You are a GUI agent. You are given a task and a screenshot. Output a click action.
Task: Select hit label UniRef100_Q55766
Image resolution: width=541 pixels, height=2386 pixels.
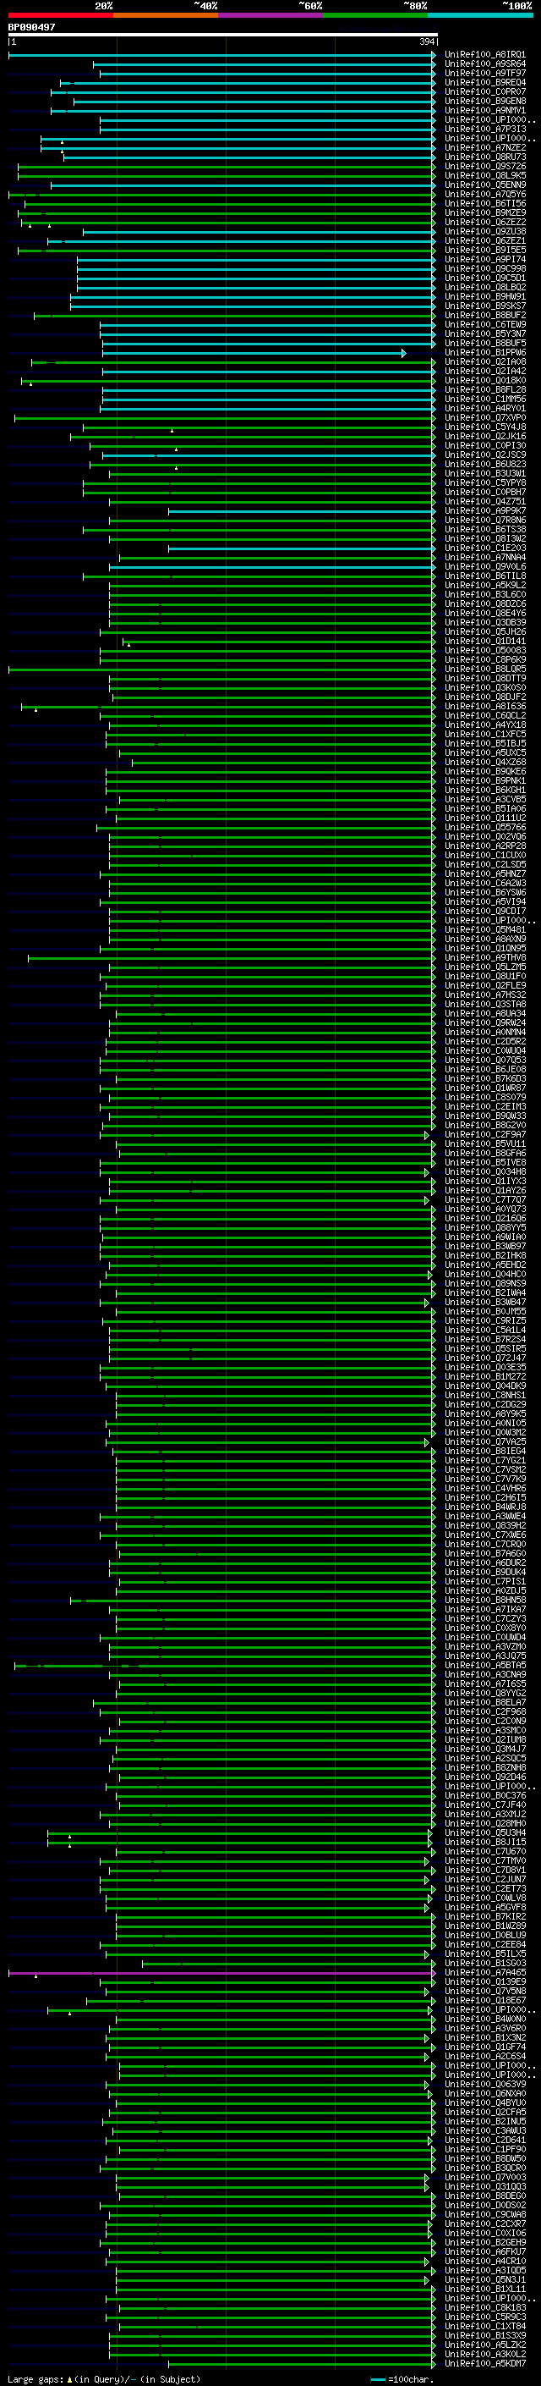(484, 828)
